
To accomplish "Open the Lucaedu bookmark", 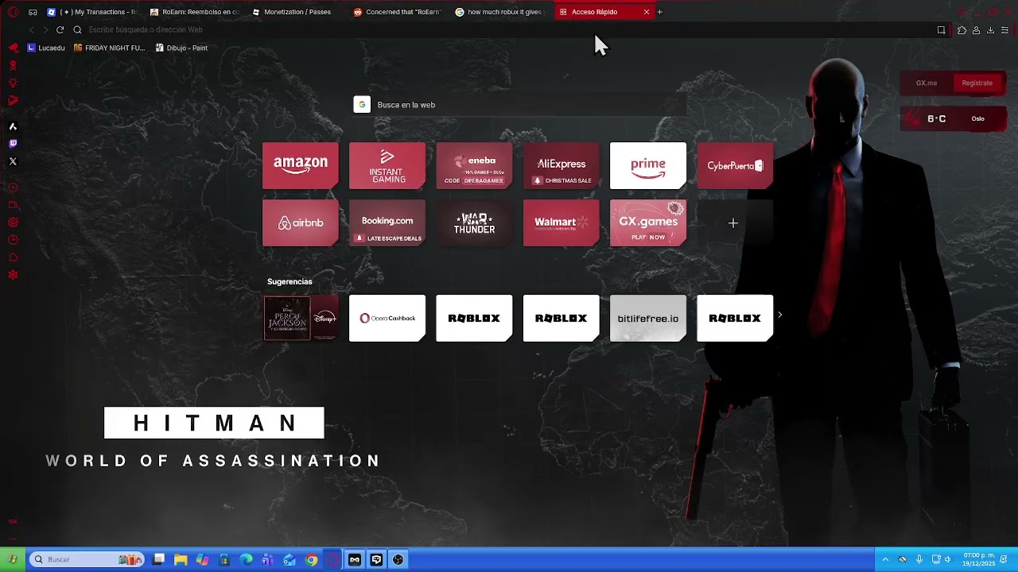I will 46,48.
